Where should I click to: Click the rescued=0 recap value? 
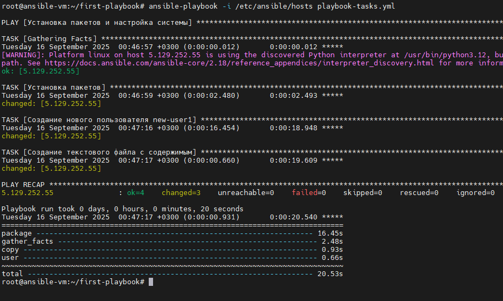coord(419,193)
